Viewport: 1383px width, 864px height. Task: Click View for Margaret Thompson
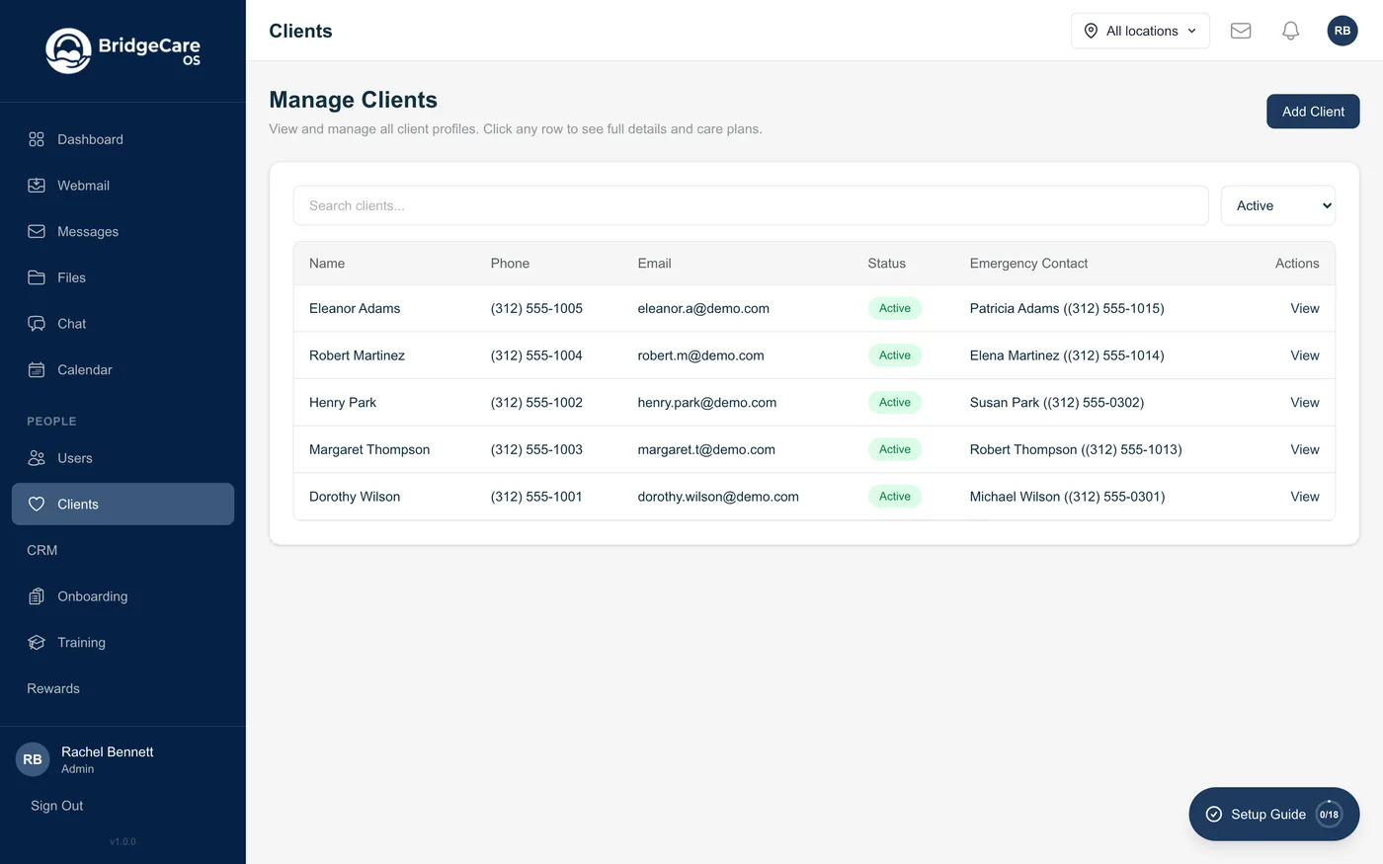[1305, 449]
